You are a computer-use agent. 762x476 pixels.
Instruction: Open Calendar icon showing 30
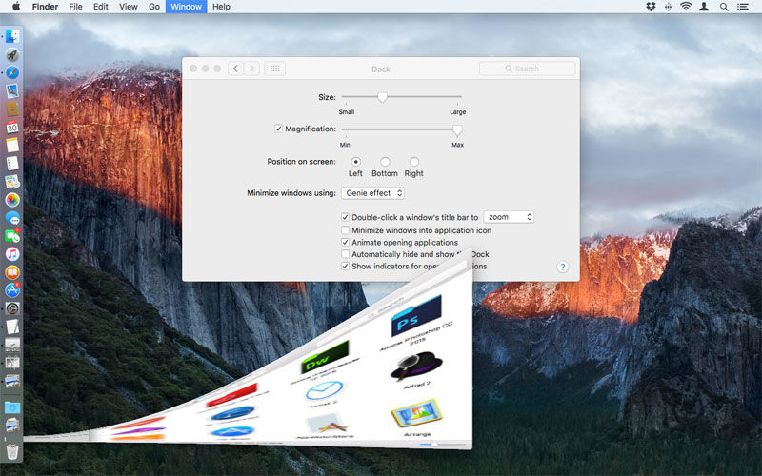pyautogui.click(x=12, y=127)
